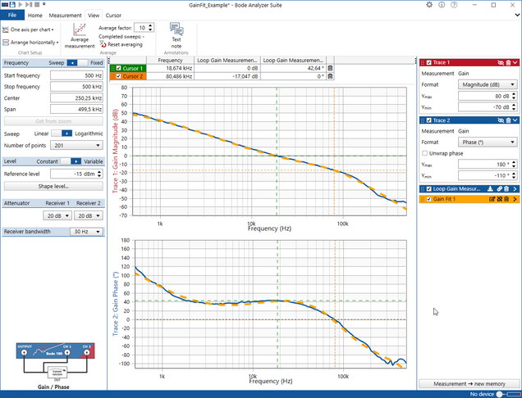The image size is (522, 398).
Task: Click Loop Gain memory download icon
Action: pyautogui.click(x=490, y=188)
